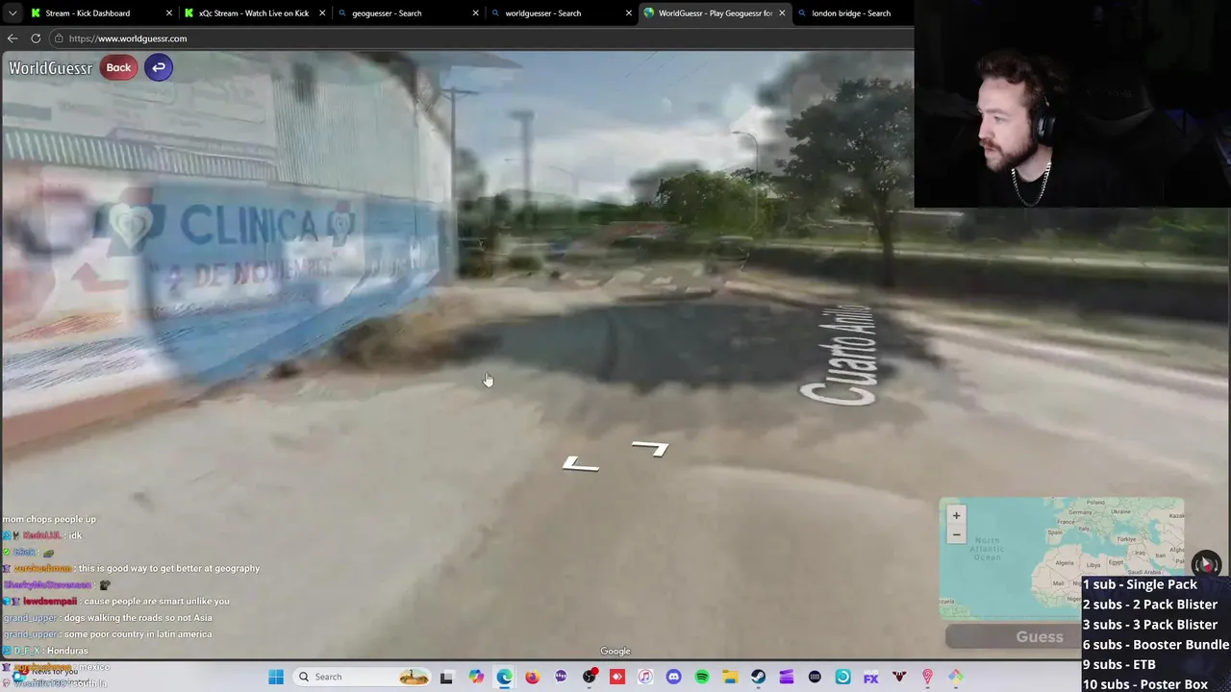Switch to london bridge - Search tab

pyautogui.click(x=851, y=13)
